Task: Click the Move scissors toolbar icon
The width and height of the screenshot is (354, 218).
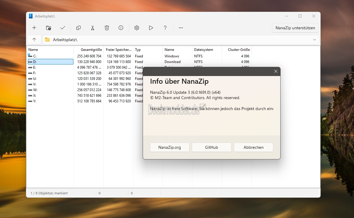Action: tap(93, 28)
